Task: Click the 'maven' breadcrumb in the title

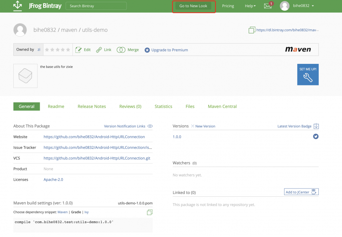Action: click(x=69, y=30)
